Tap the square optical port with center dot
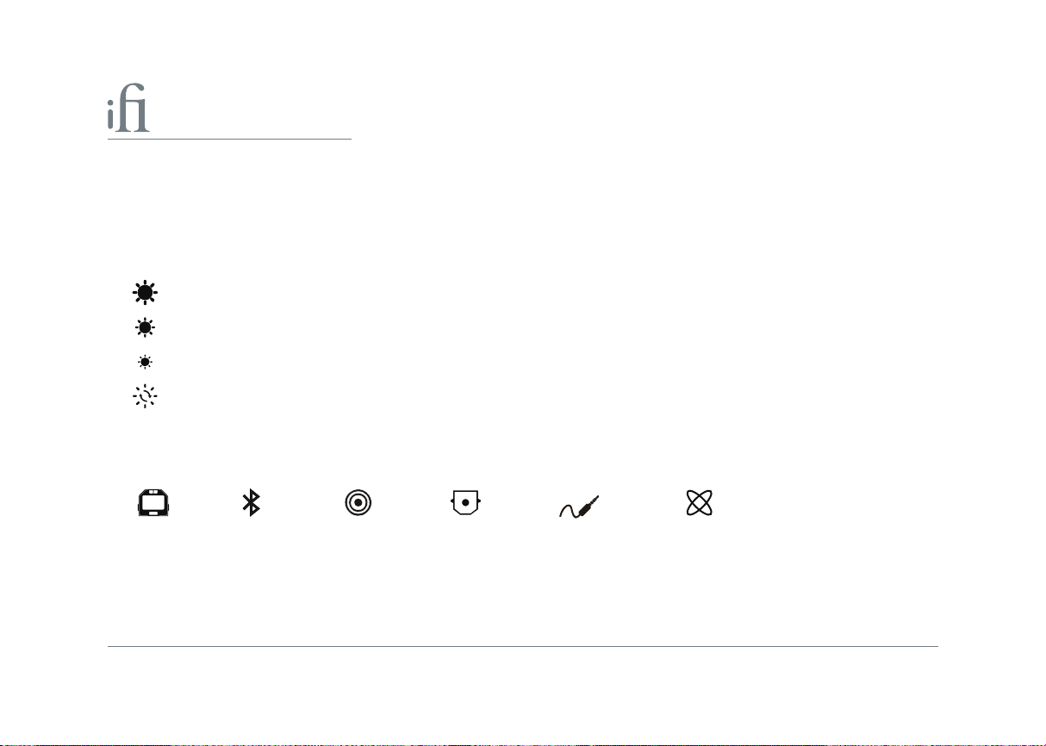Image resolution: width=1046 pixels, height=746 pixels. click(x=465, y=502)
